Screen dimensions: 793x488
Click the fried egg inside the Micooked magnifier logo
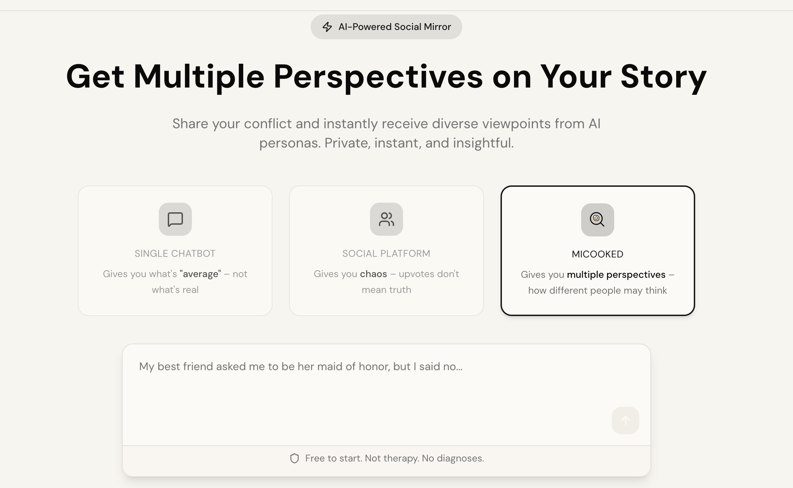[596, 218]
